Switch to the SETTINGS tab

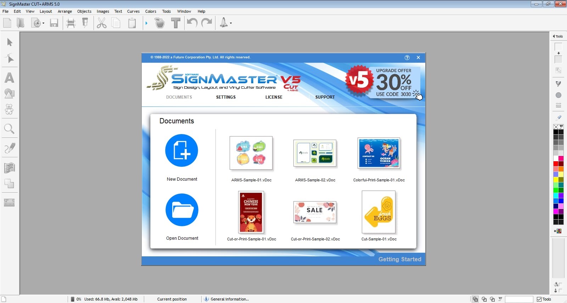point(226,97)
